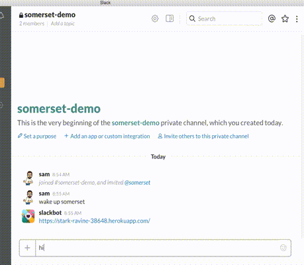Click the plus attachment button in message box
The image size is (304, 265).
pyautogui.click(x=27, y=248)
